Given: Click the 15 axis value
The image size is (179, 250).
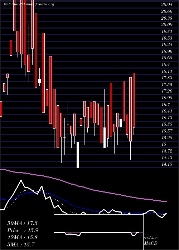Looking at the screenshot, I should [164, 144].
